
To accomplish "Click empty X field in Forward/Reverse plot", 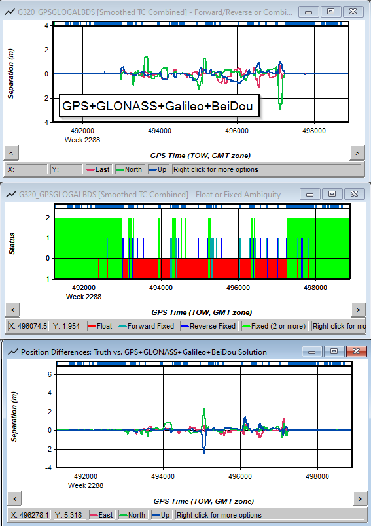I will [x=27, y=169].
